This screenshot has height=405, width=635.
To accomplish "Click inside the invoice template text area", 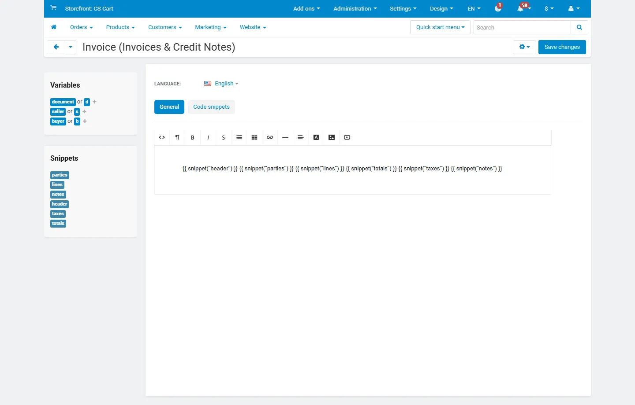I will tap(353, 170).
